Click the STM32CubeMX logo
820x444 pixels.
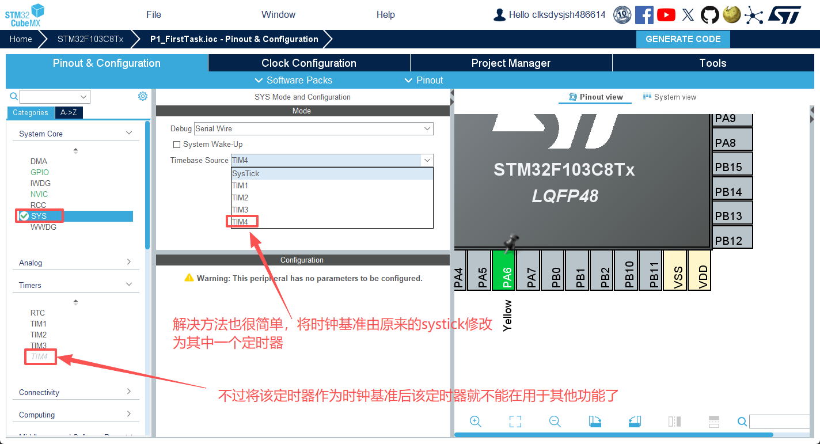click(25, 15)
